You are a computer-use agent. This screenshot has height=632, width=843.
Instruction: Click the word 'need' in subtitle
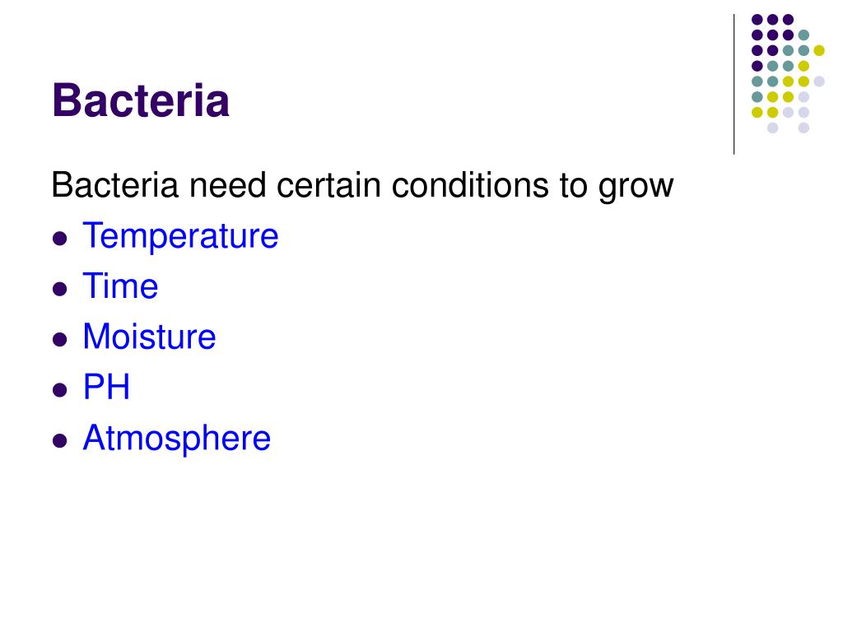227,185
